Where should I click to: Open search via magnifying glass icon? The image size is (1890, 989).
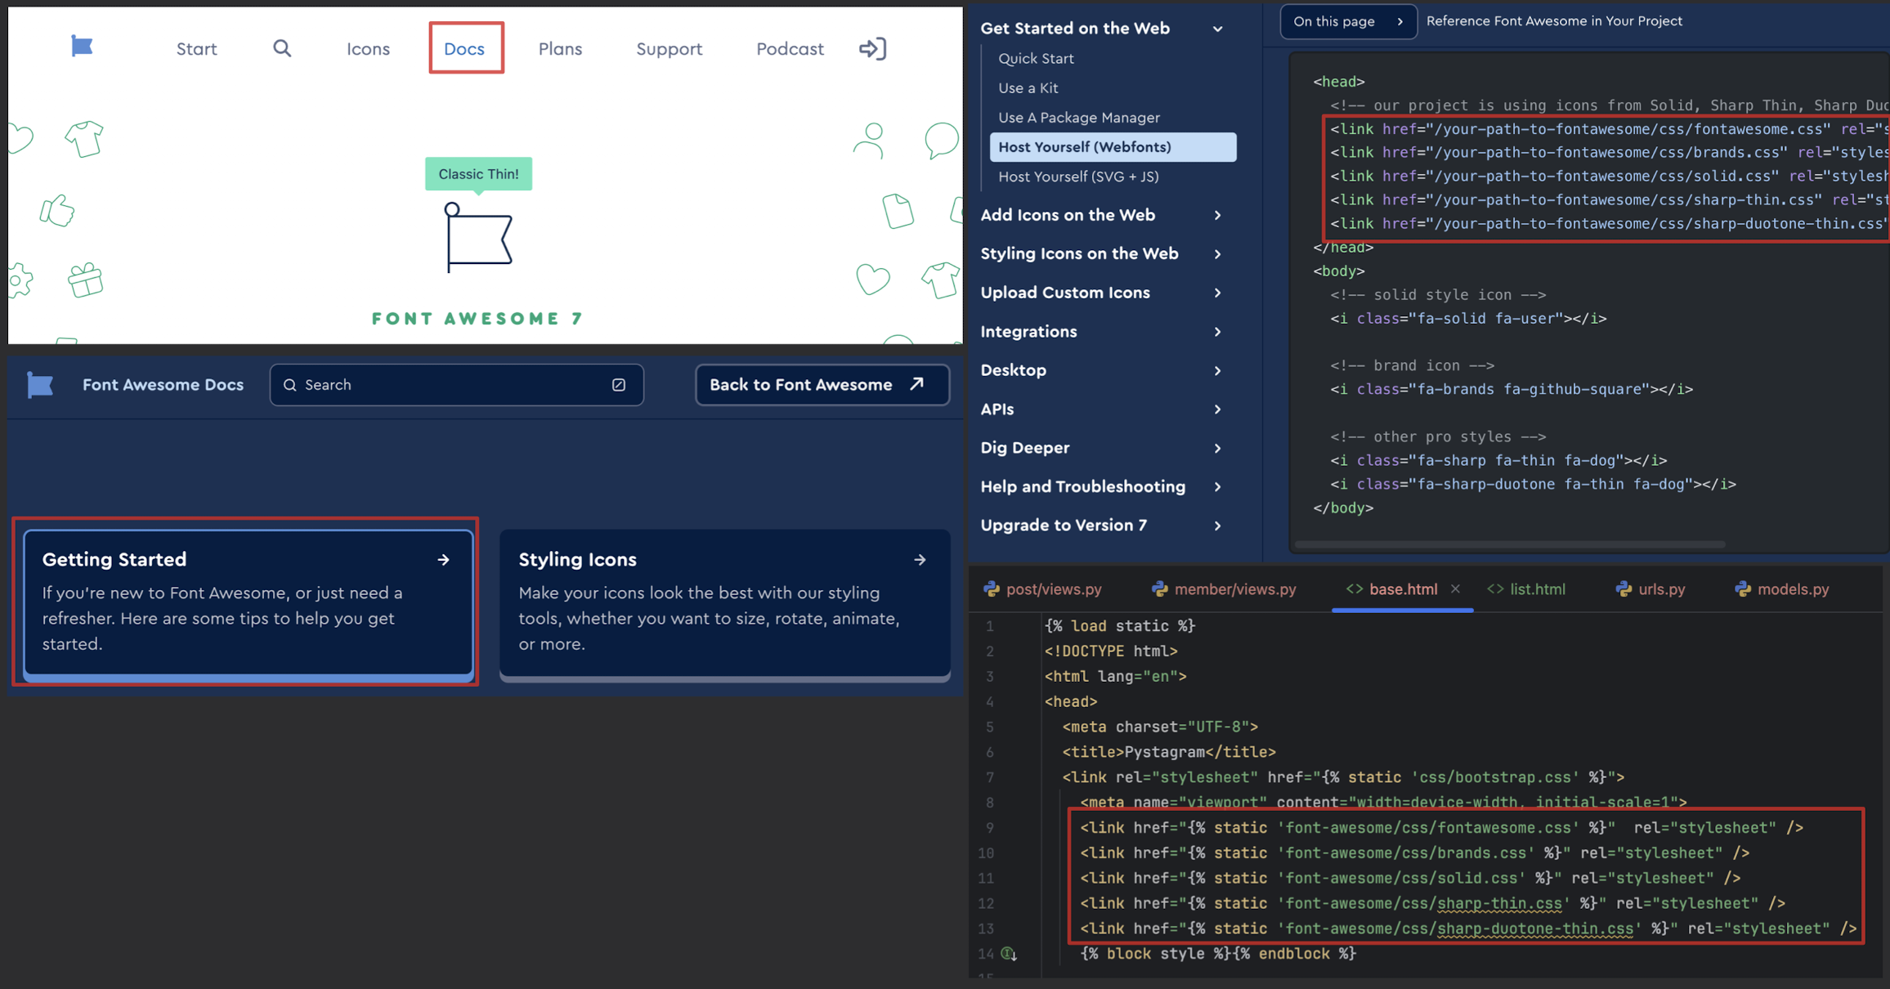coord(282,48)
